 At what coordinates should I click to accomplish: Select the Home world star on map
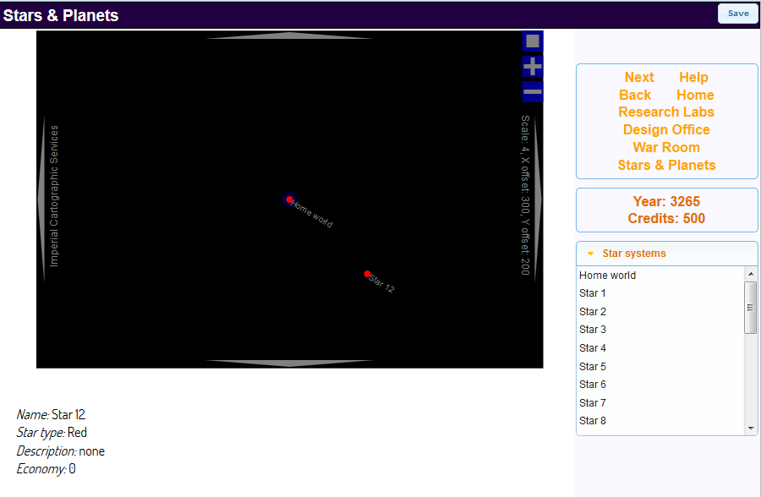coord(289,199)
